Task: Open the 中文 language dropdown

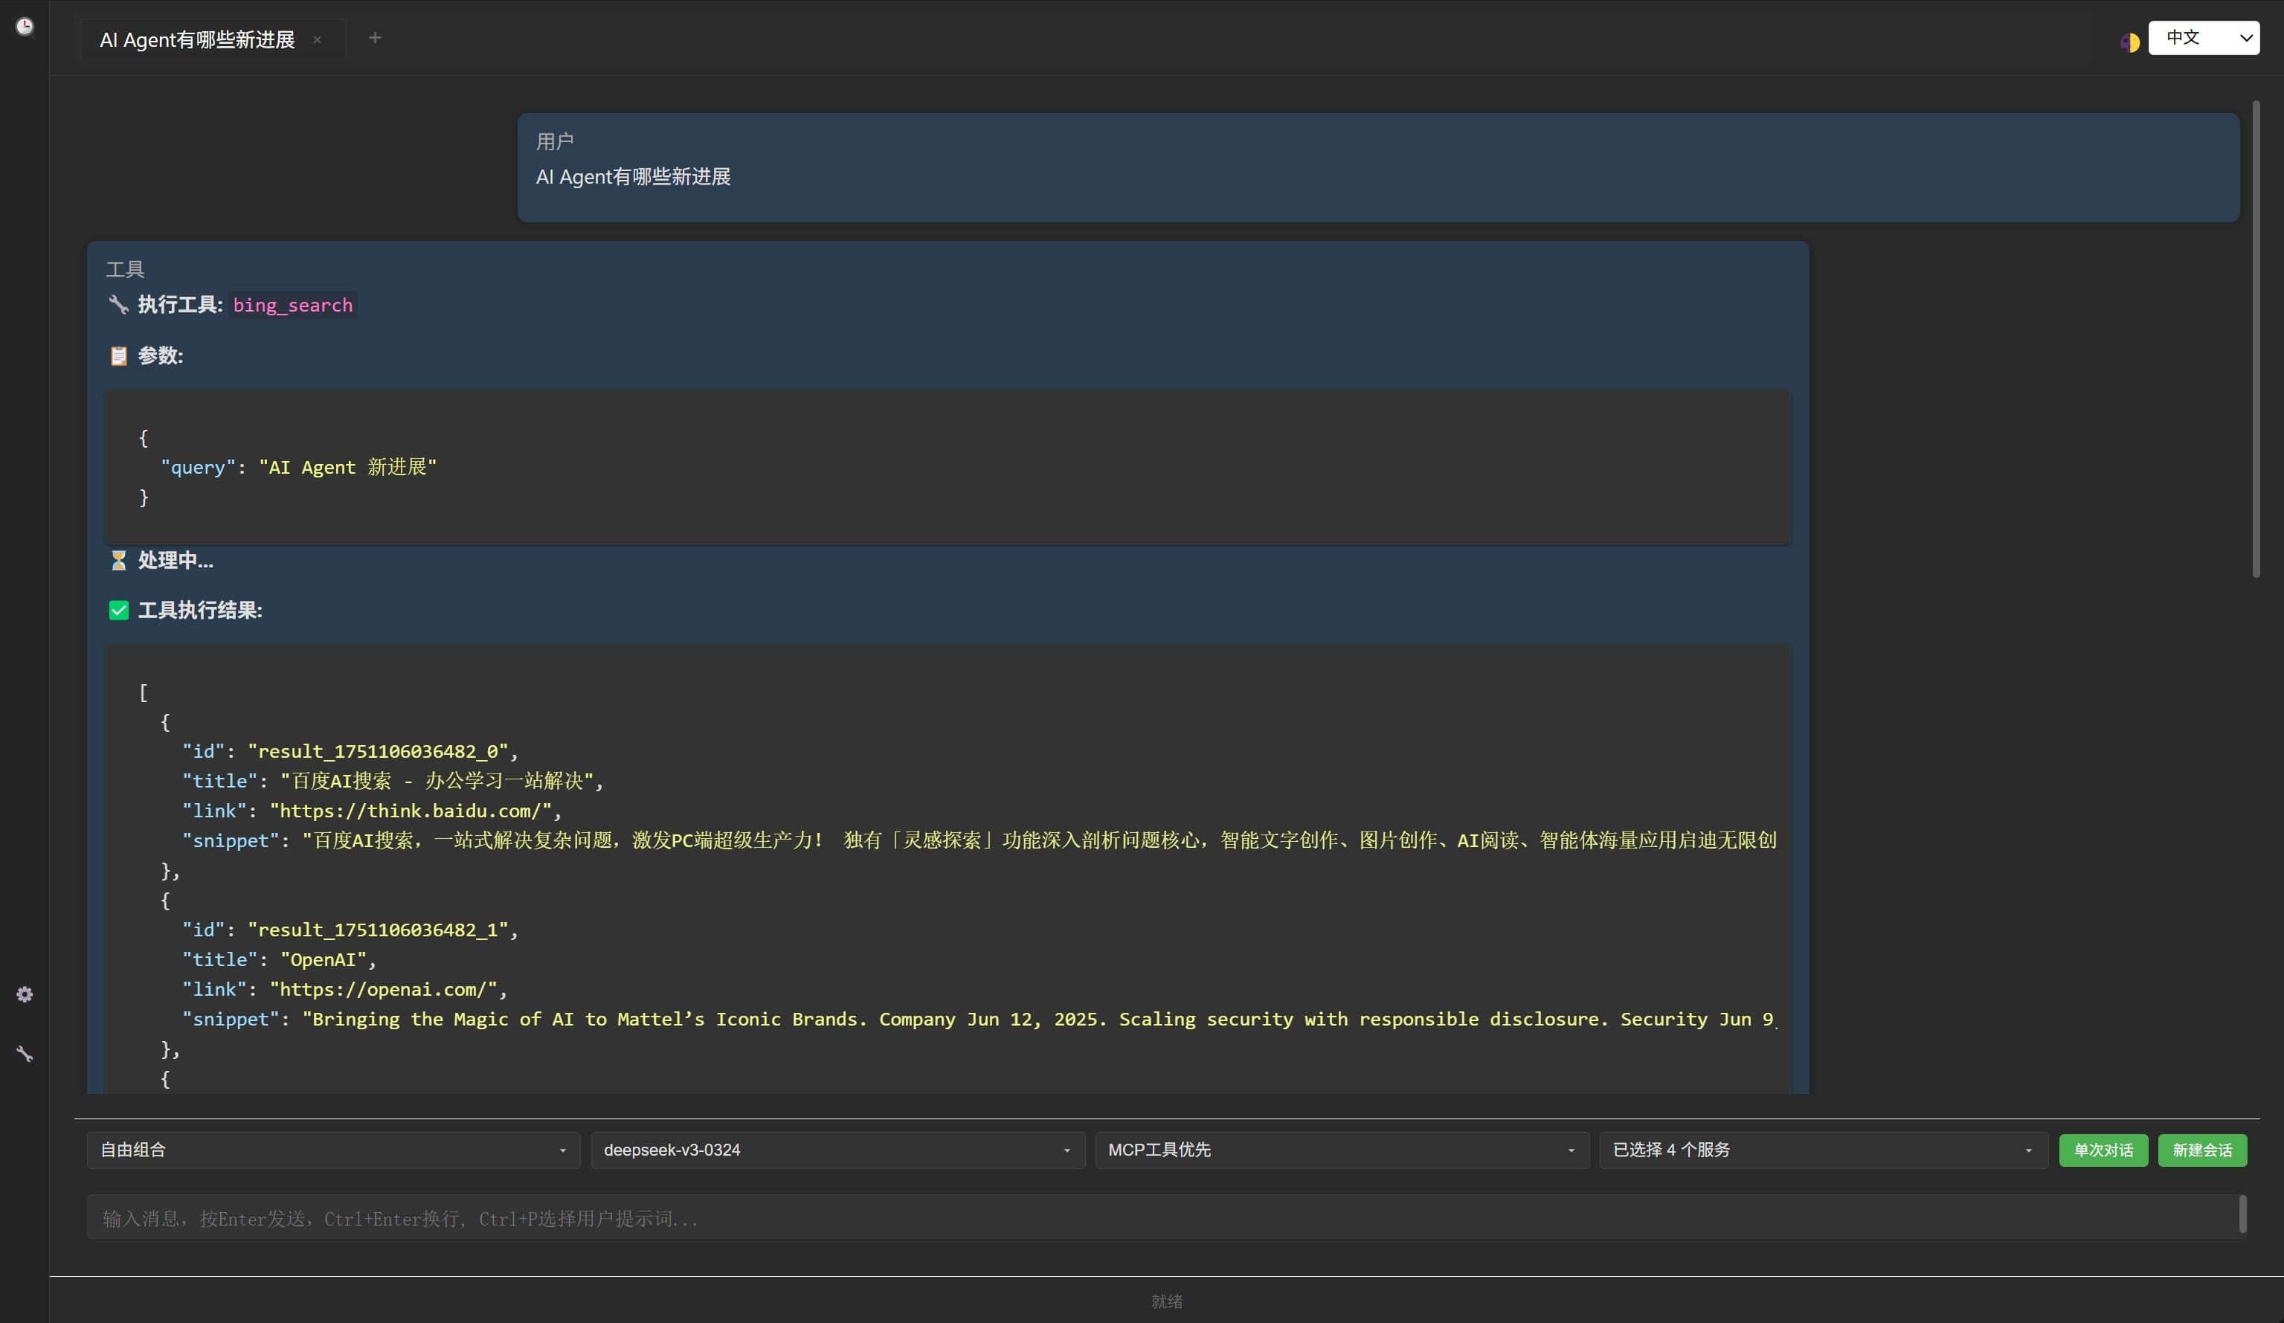Action: click(2204, 38)
